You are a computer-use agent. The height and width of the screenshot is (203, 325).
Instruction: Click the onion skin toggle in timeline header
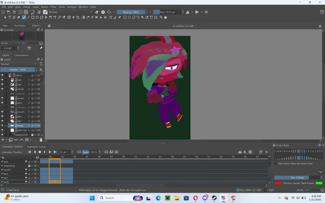(x=240, y=152)
